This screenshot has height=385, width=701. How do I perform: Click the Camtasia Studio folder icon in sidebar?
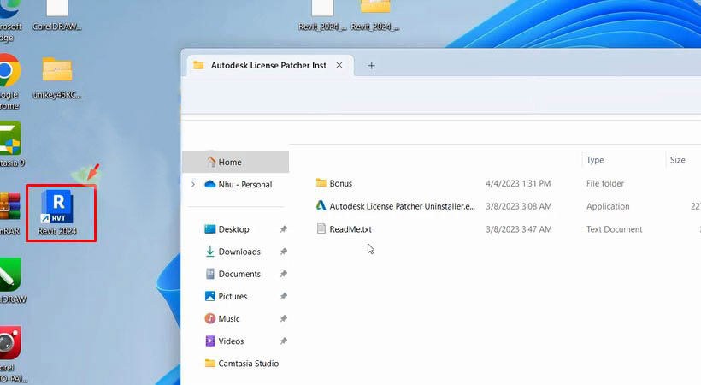click(209, 363)
